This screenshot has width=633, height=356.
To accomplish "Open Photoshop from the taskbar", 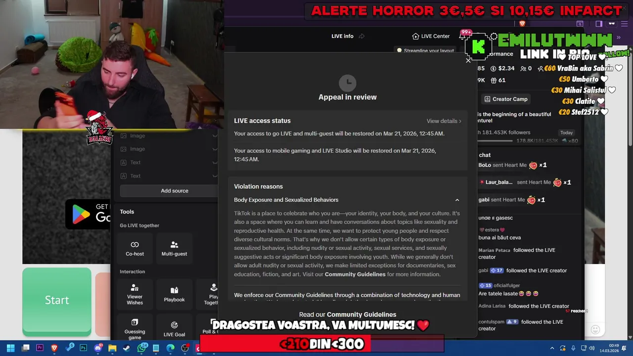I will (x=83, y=348).
